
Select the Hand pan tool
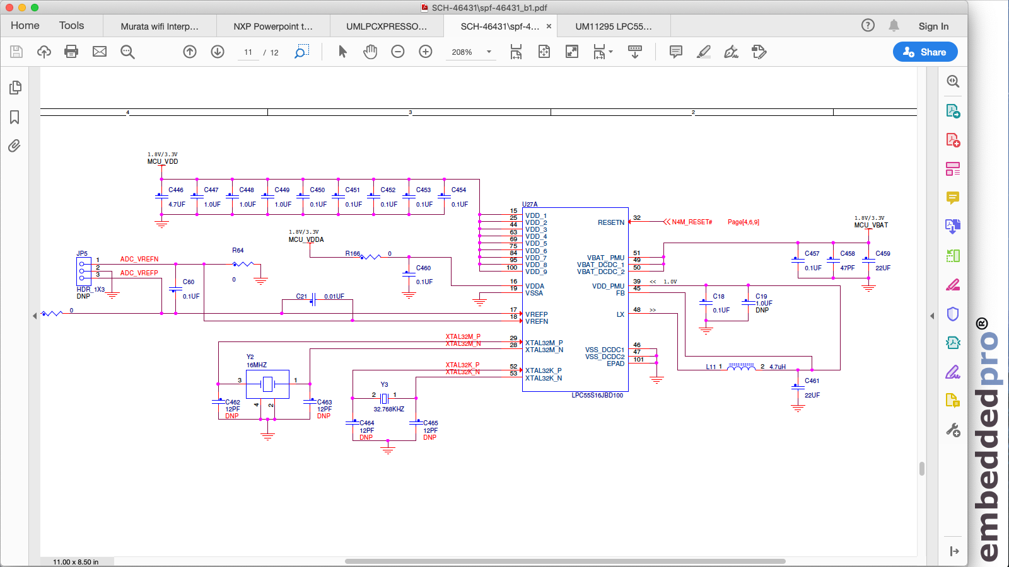[x=370, y=52]
